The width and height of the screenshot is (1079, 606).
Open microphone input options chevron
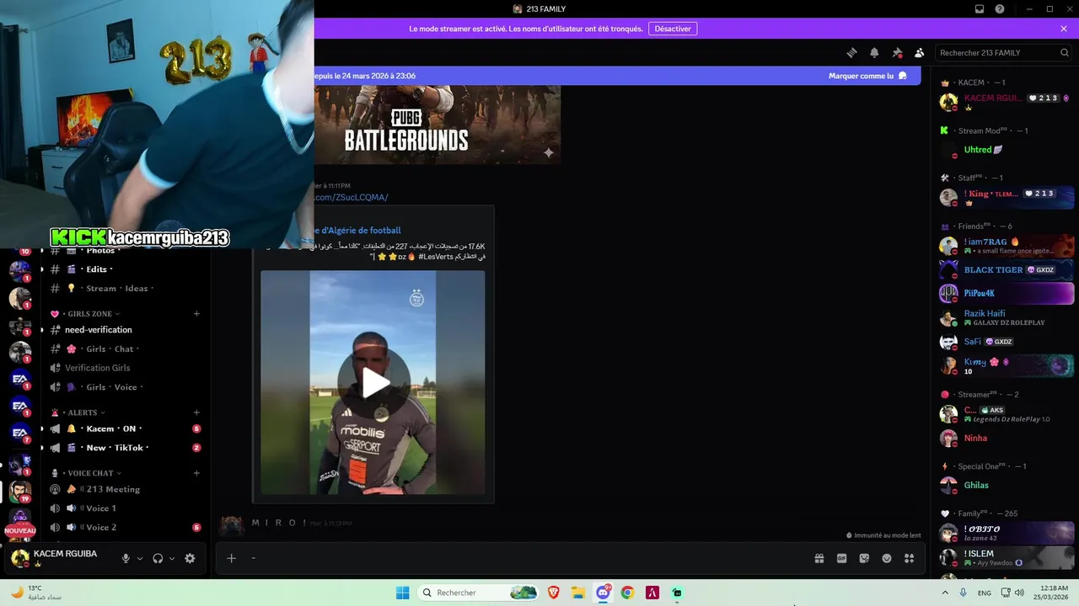tap(140, 558)
